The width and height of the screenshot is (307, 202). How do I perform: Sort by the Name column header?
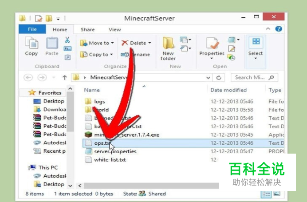coord(92,90)
